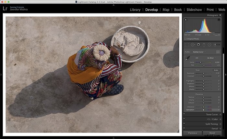Click the Exposure slider handle

pos(203,73)
